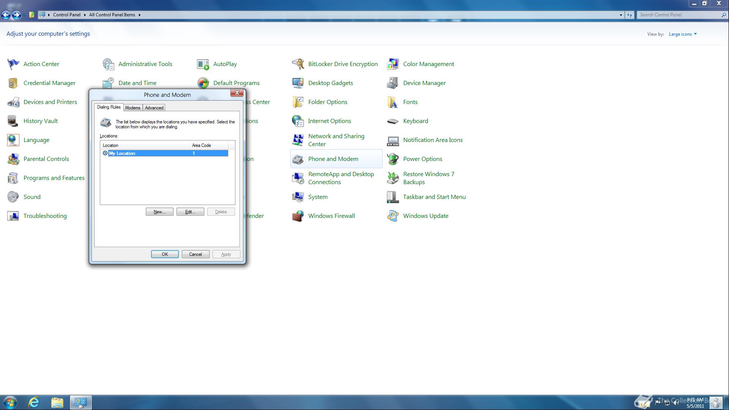Open Windows Explorer from taskbar
This screenshot has width=729, height=410.
coord(57,402)
